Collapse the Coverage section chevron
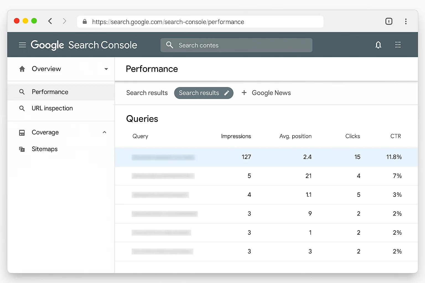425x283 pixels. click(104, 132)
